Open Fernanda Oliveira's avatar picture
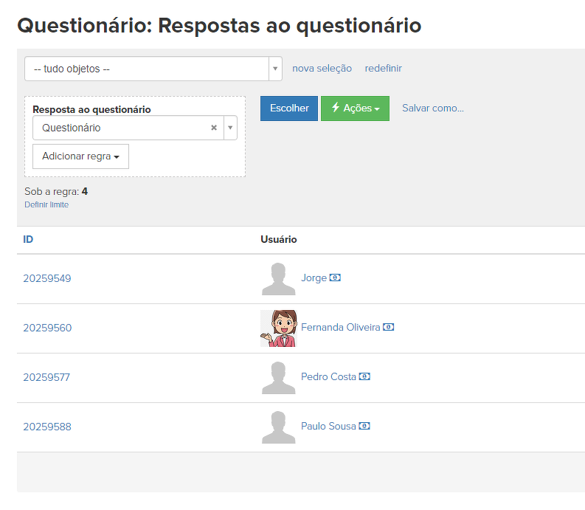 coord(278,328)
